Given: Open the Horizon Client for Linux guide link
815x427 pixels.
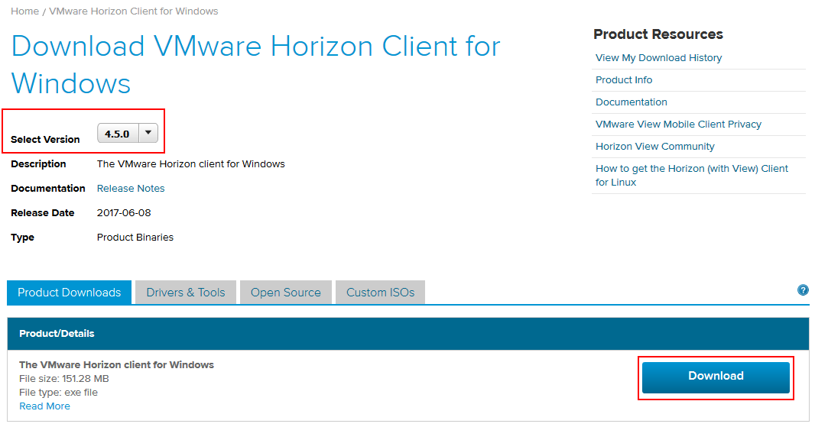Looking at the screenshot, I should [691, 169].
